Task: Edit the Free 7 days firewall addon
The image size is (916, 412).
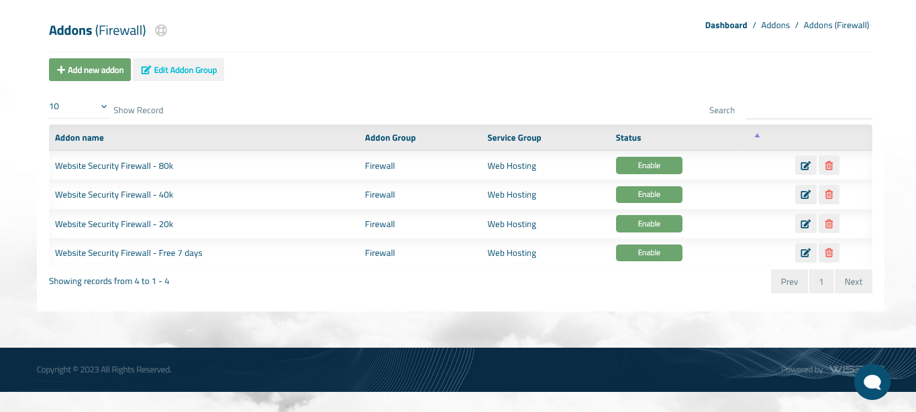Action: pos(806,253)
